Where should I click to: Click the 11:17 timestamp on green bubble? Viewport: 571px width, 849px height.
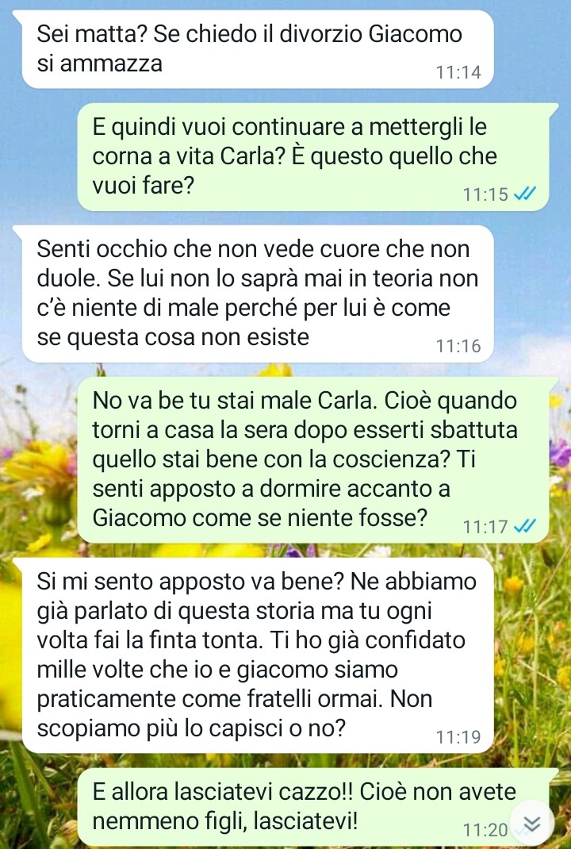[x=485, y=526]
